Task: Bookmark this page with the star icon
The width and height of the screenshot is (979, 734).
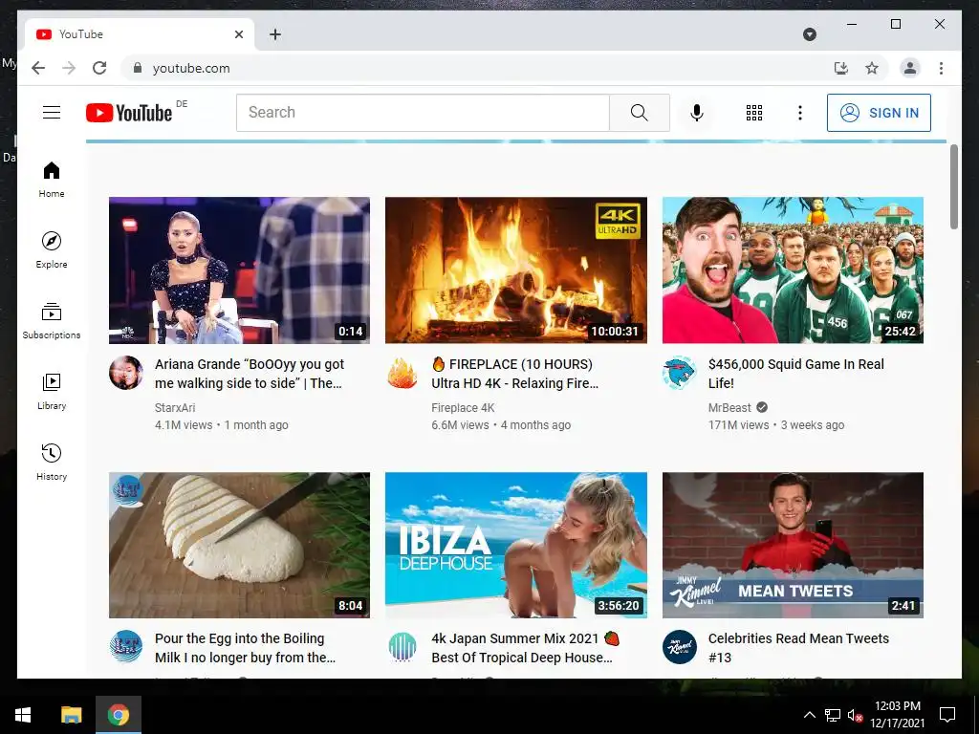Action: [872, 68]
